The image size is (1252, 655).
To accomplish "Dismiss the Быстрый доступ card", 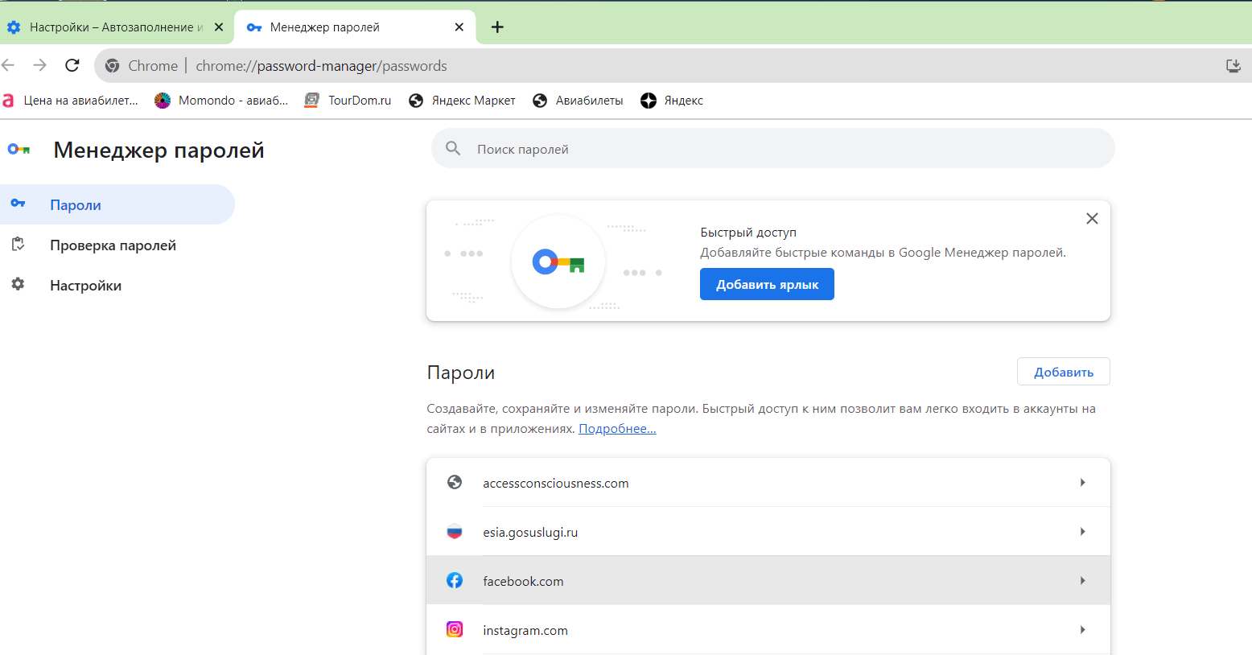I will (1092, 219).
